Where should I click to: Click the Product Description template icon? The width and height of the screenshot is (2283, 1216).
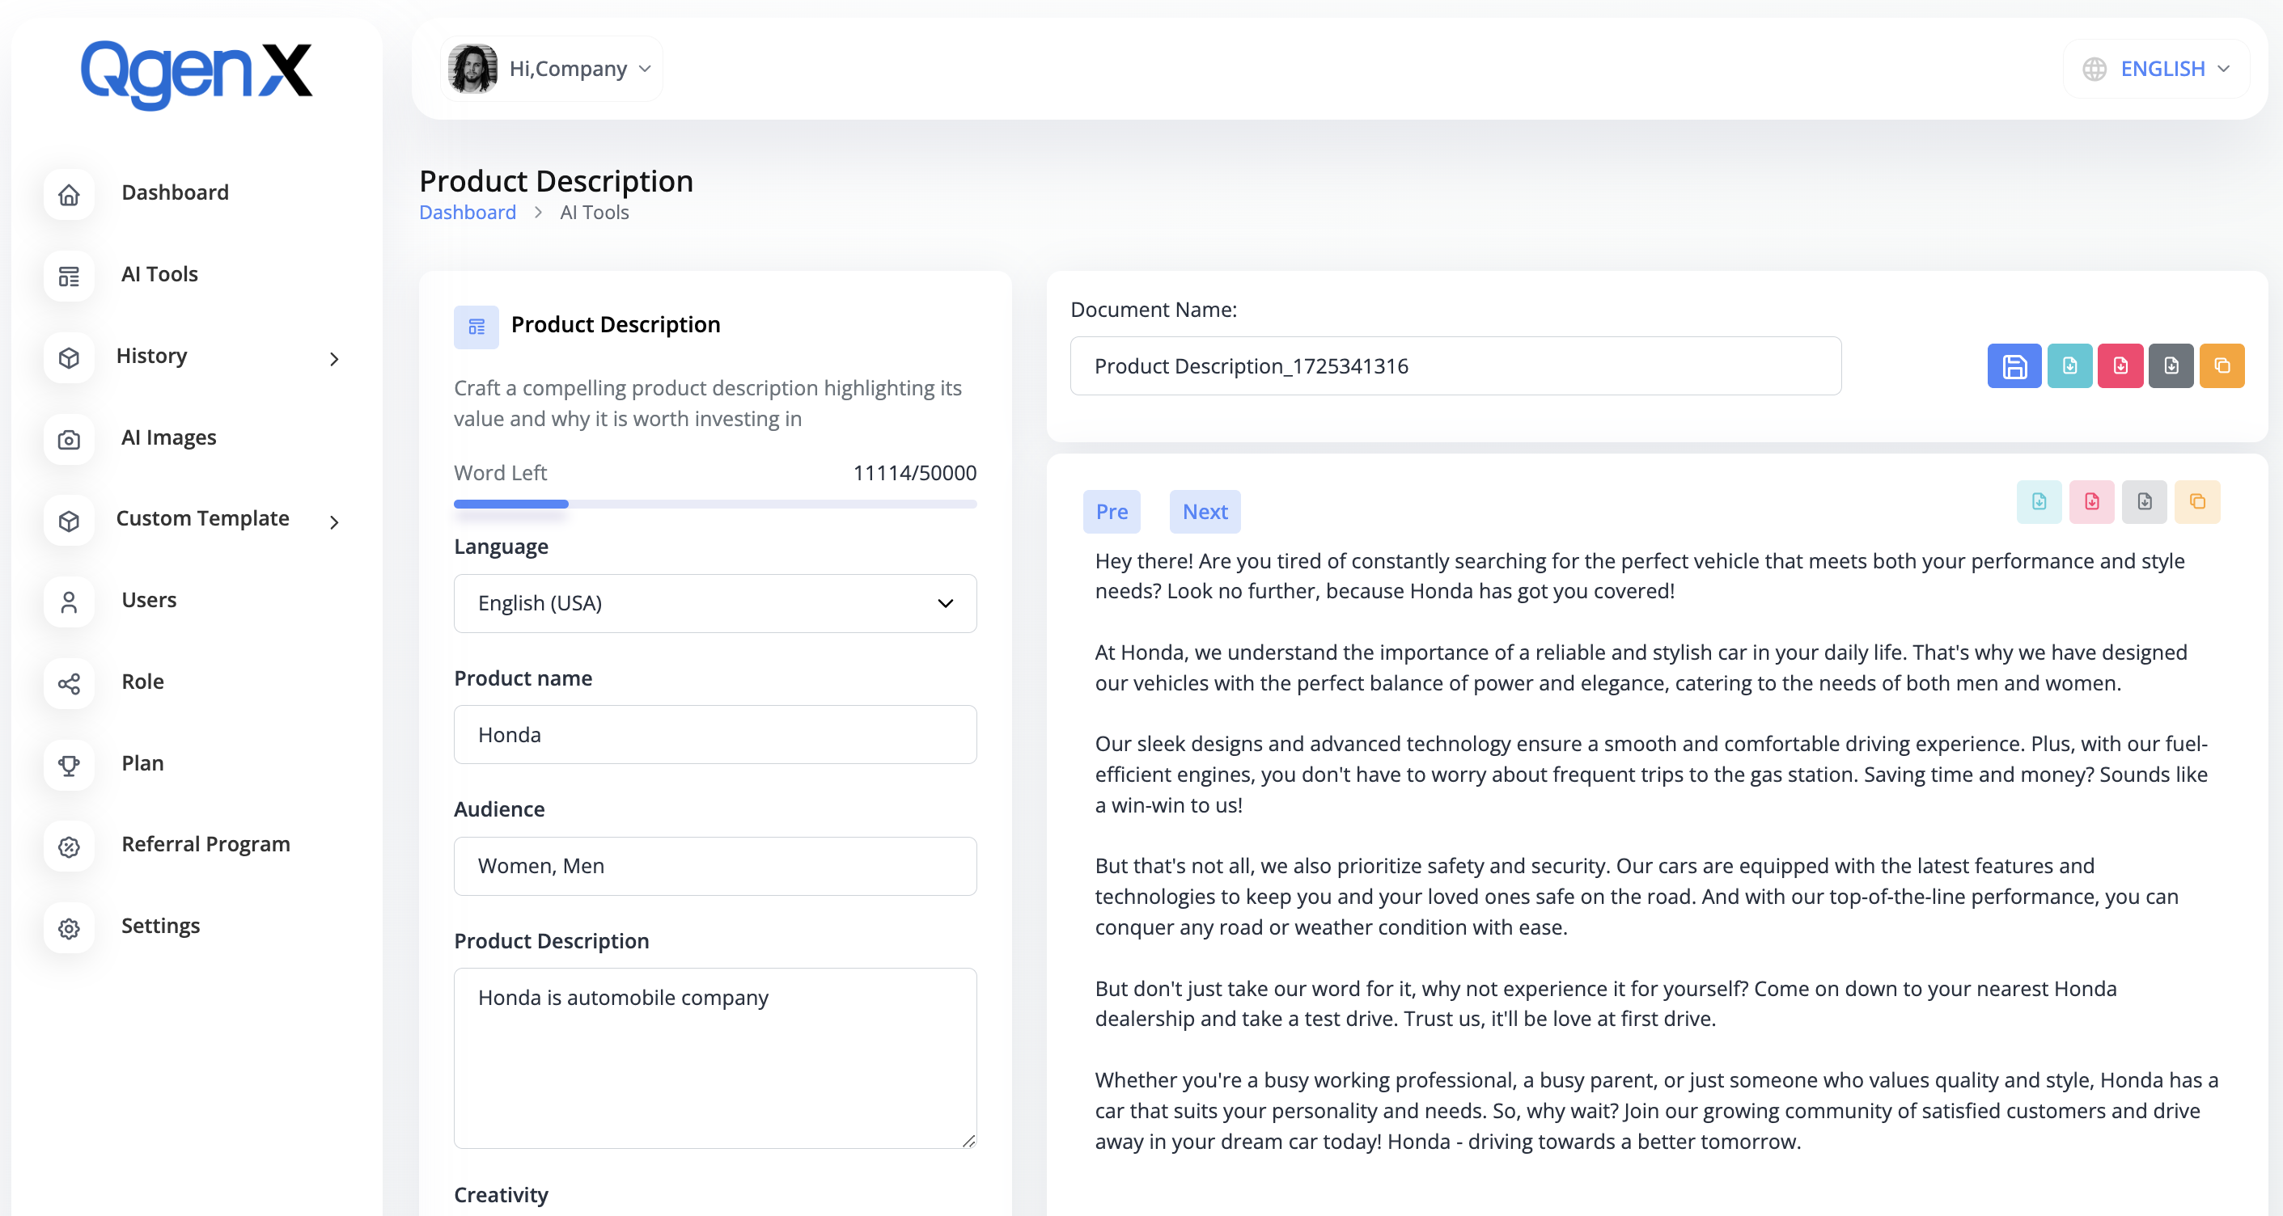pyautogui.click(x=476, y=327)
